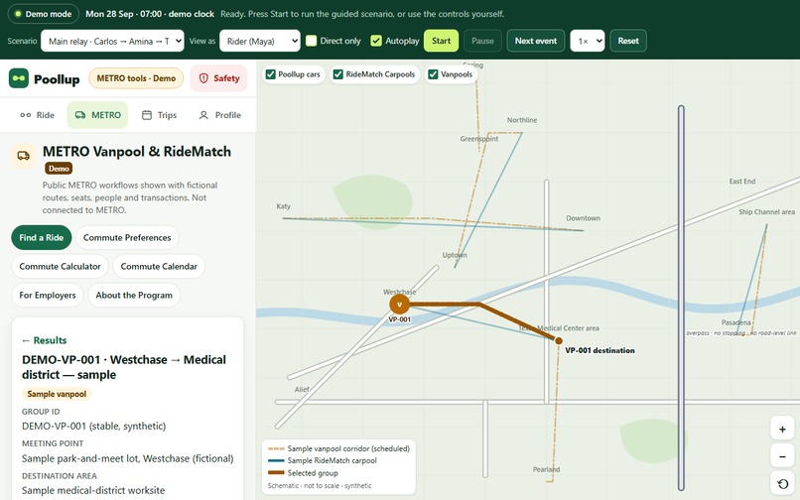The width and height of the screenshot is (800, 500).
Task: Click the Sample vanpool corridor legend line
Action: click(x=276, y=449)
